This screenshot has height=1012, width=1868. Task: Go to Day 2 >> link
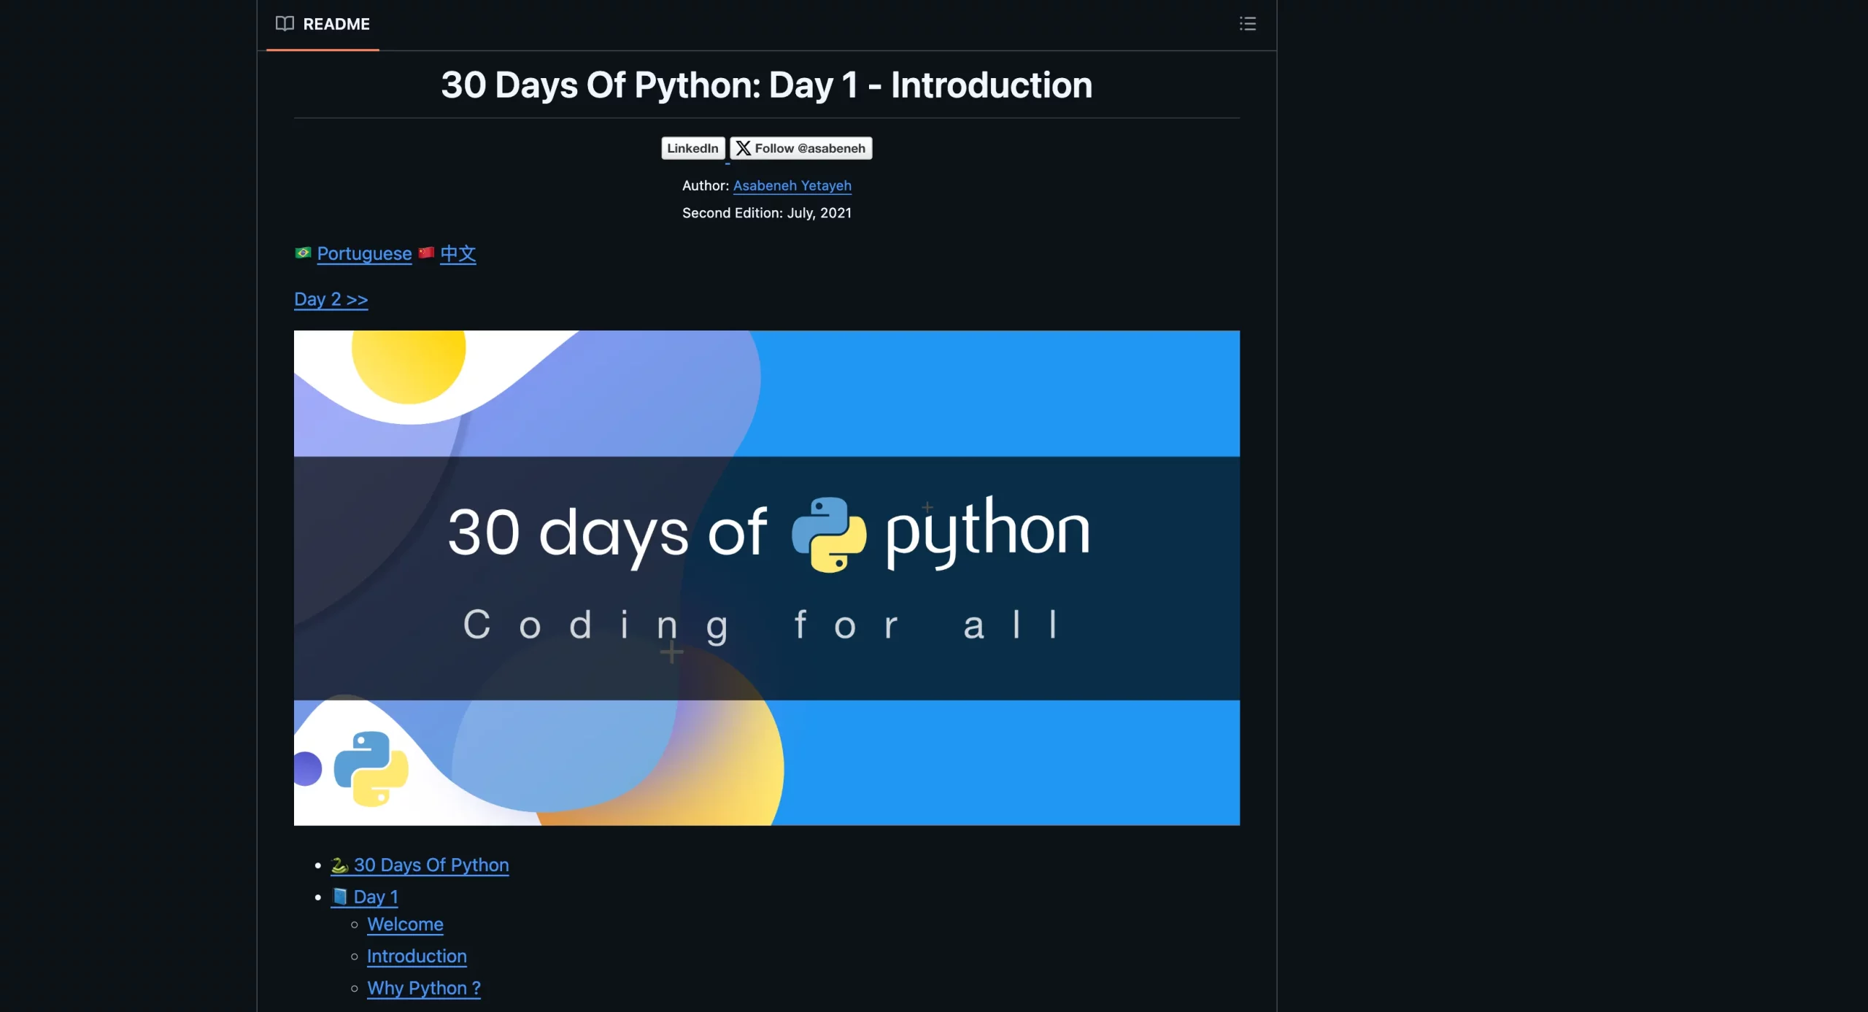331,299
